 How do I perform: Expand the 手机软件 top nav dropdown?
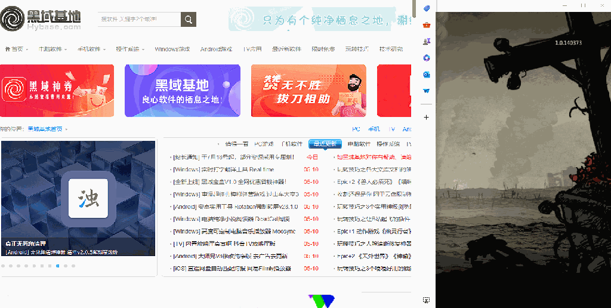(x=104, y=50)
